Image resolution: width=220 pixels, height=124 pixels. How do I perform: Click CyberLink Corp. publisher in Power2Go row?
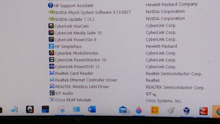coord(161,39)
